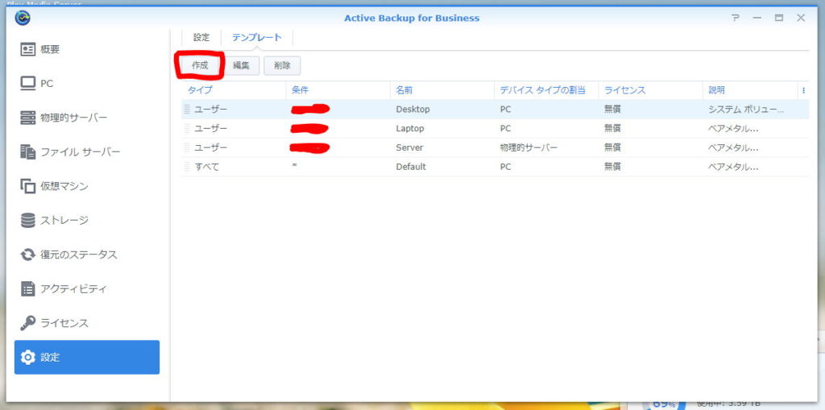825x410 pixels.
Task: Open 復元のステータス refresh icon
Action: (27, 255)
